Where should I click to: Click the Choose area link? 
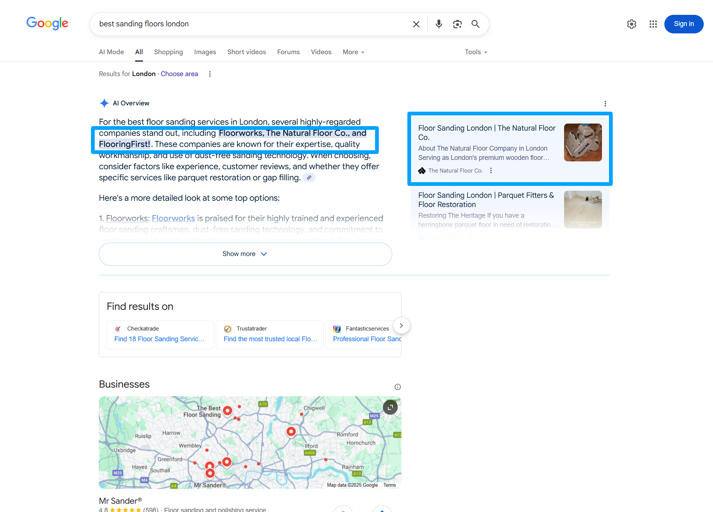tap(179, 74)
